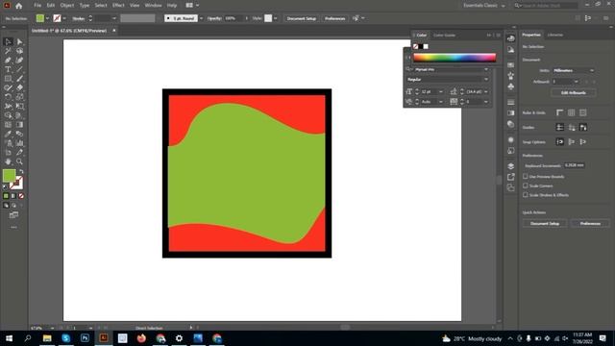Image resolution: width=615 pixels, height=346 pixels.
Task: Select the Free Transform tool
Action: (19, 107)
